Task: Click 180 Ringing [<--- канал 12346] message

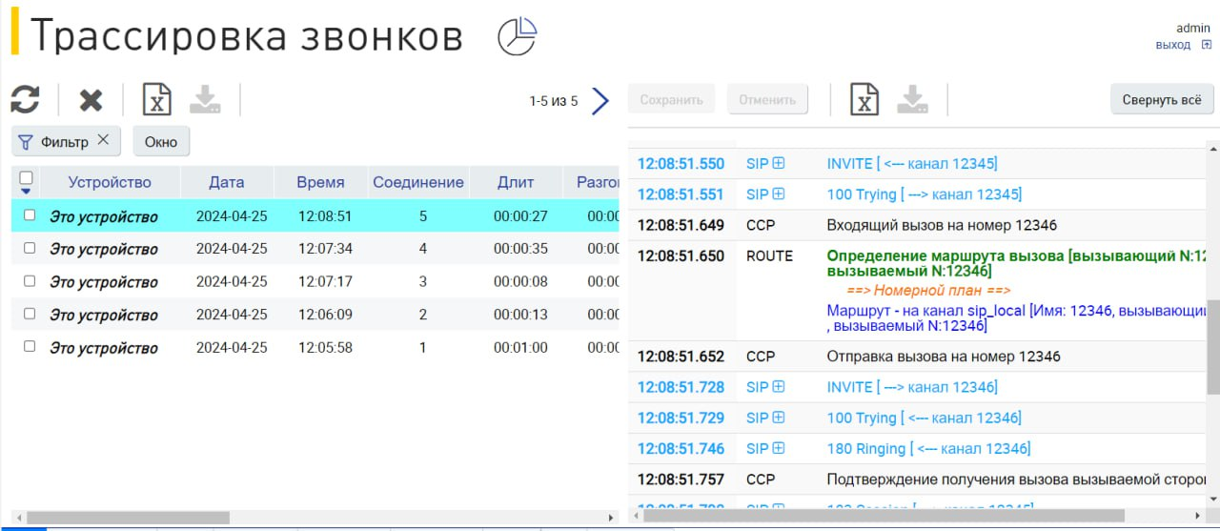Action: click(x=928, y=448)
